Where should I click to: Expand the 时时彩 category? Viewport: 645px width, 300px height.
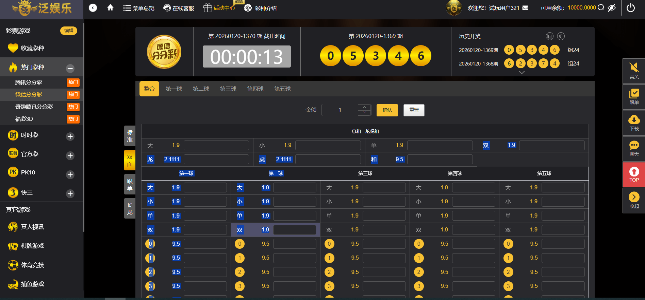(70, 136)
